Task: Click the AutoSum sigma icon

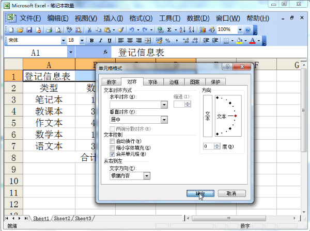Action: (x=169, y=30)
